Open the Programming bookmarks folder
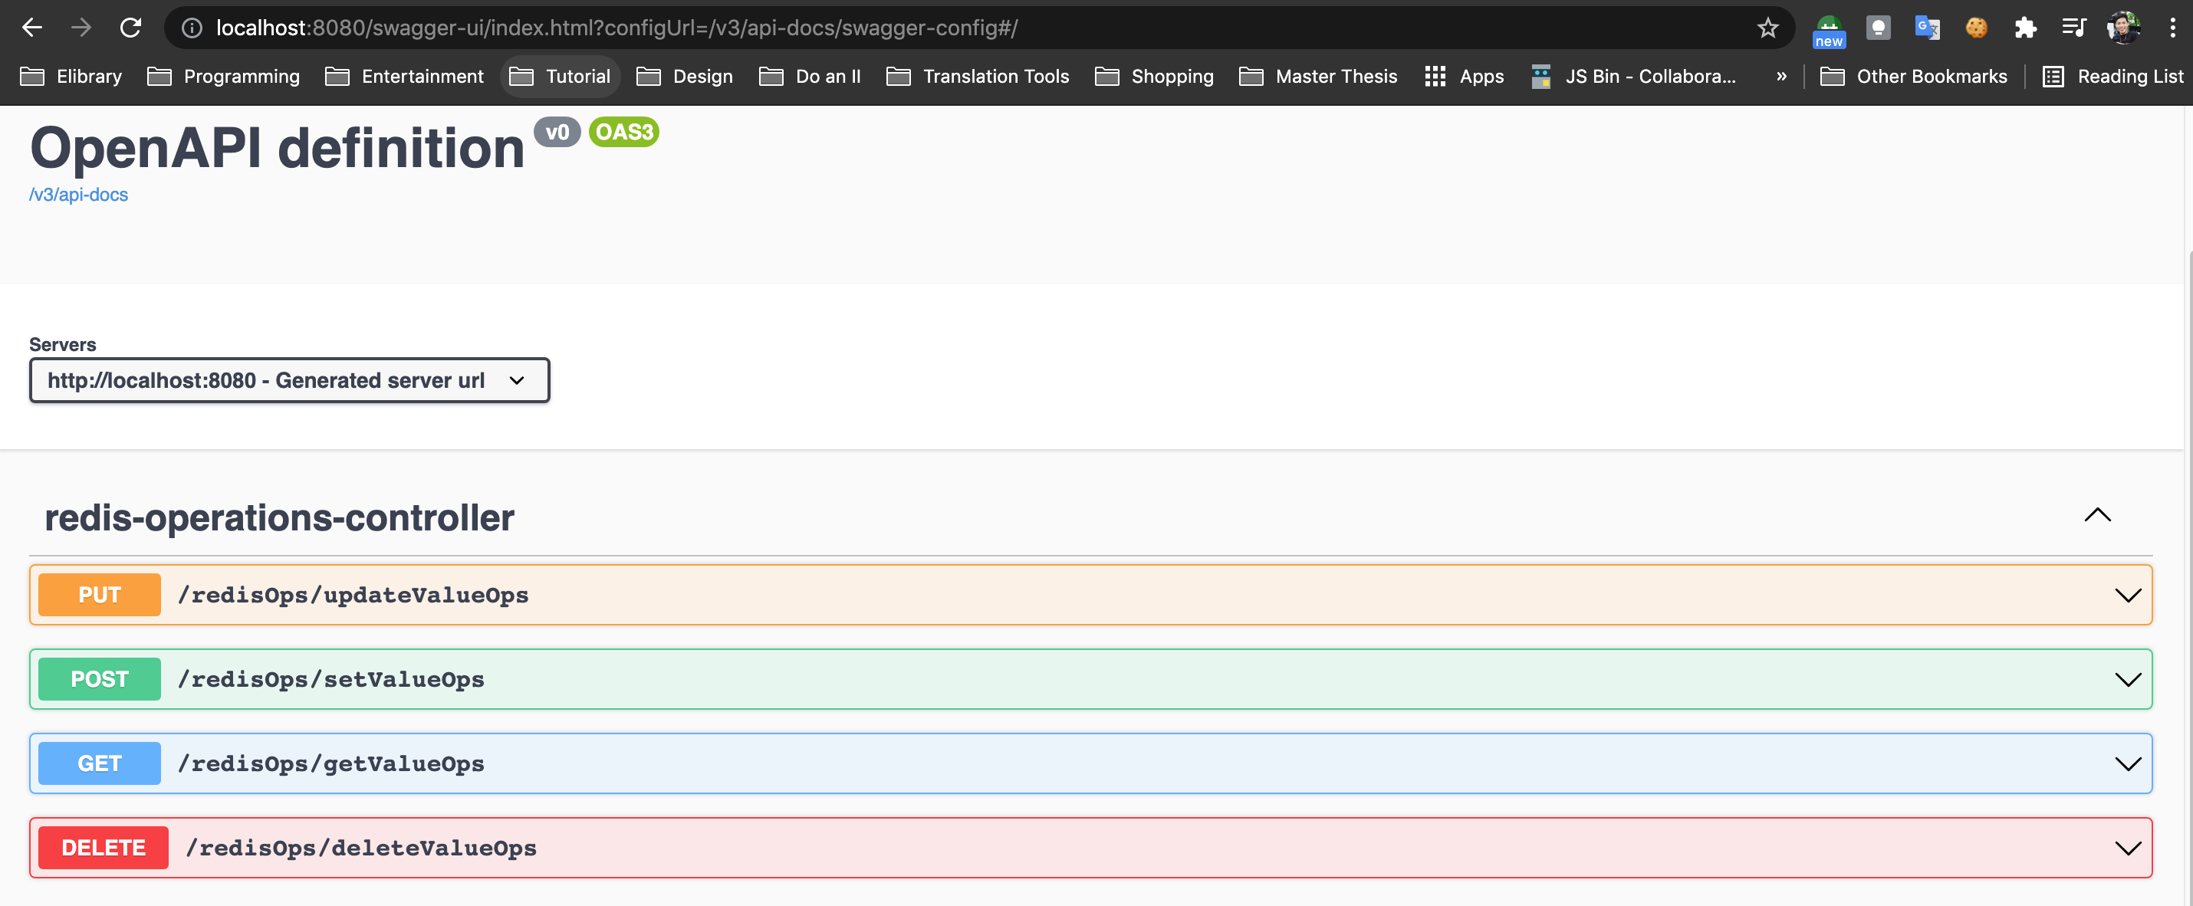2193x906 pixels. point(224,77)
